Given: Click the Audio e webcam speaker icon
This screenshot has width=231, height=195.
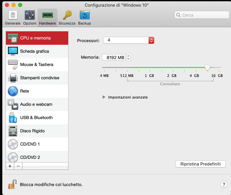Looking at the screenshot, I should coord(13,104).
